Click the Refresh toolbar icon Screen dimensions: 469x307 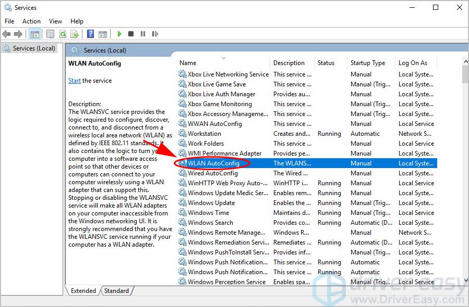(x=63, y=34)
